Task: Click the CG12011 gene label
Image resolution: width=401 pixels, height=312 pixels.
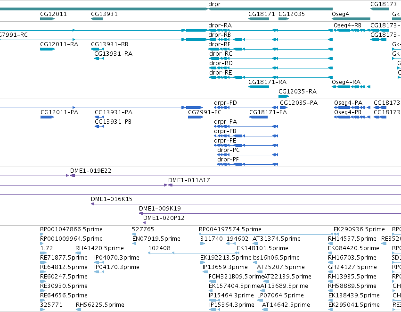Action: (53, 14)
